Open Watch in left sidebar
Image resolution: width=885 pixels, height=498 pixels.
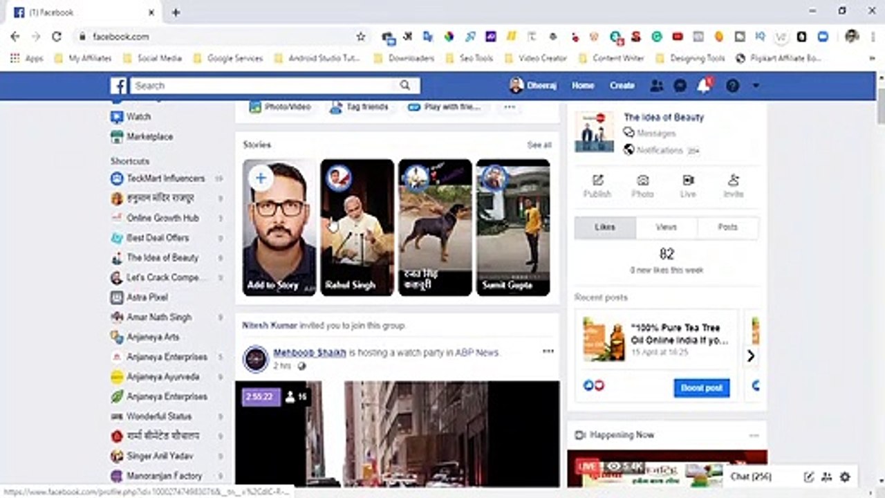point(138,117)
